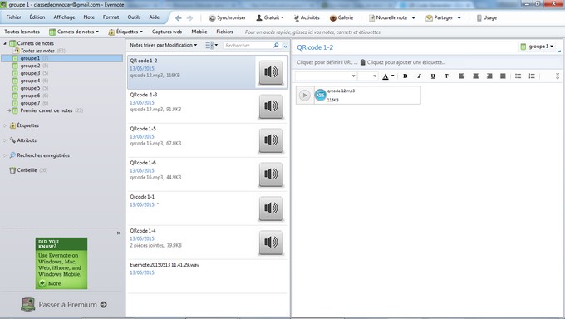The height and width of the screenshot is (319, 565).
Task: Click Passer à Premium
Action: click(x=63, y=305)
